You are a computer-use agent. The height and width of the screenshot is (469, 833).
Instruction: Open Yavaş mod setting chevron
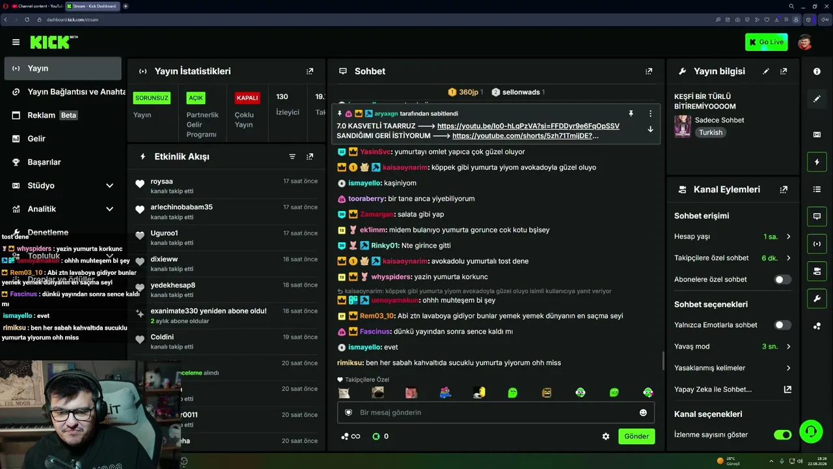tap(788, 347)
